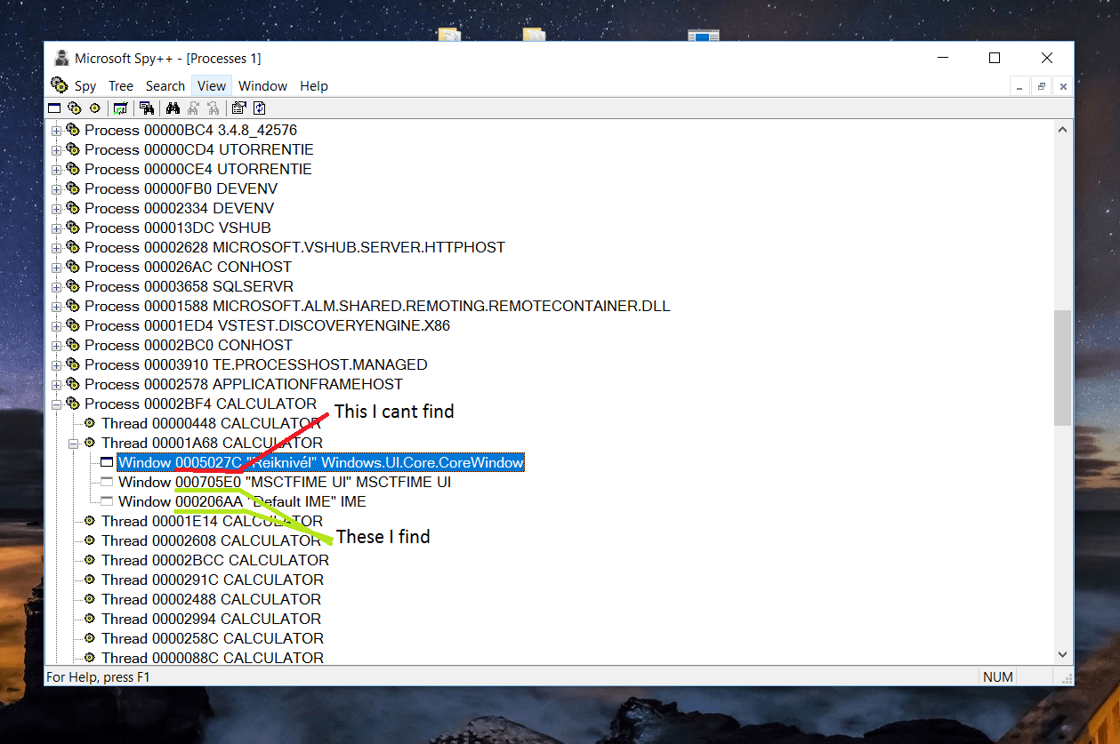Click the tree scrollbar down arrow

[1062, 654]
